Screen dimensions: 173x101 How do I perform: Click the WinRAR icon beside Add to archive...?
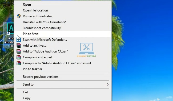[19, 46]
